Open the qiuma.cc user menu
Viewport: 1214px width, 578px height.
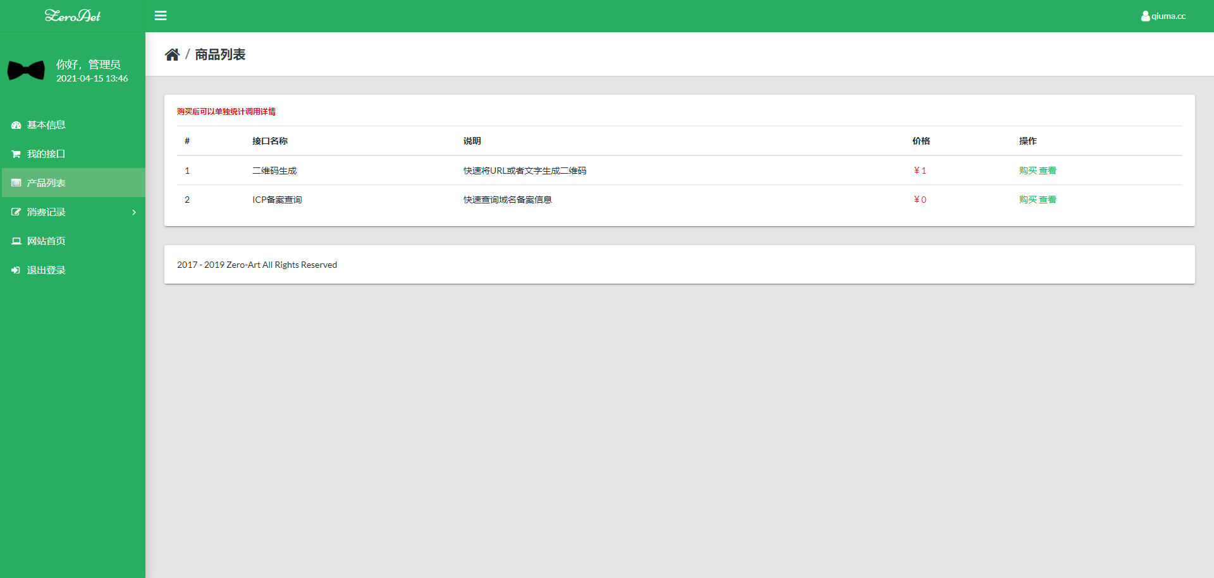[1163, 16]
